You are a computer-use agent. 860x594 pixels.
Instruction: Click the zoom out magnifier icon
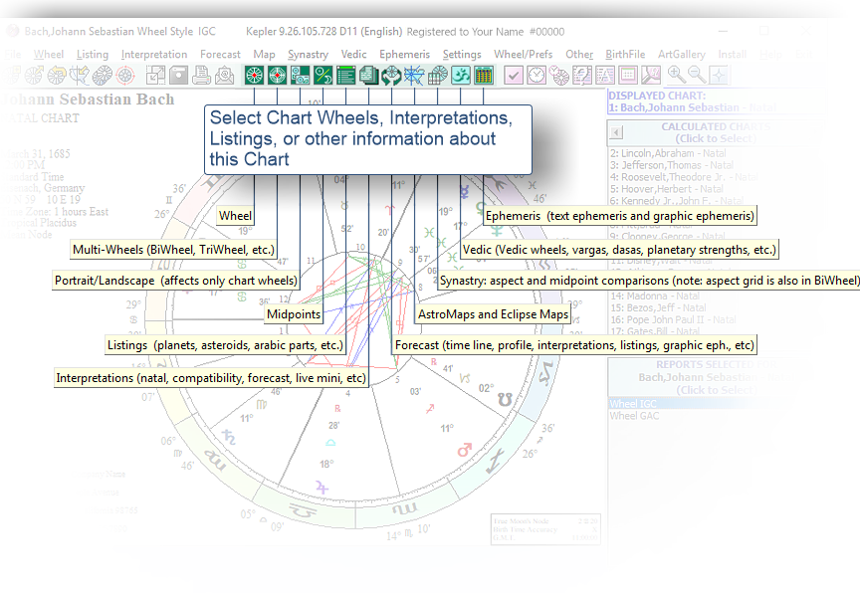point(697,75)
